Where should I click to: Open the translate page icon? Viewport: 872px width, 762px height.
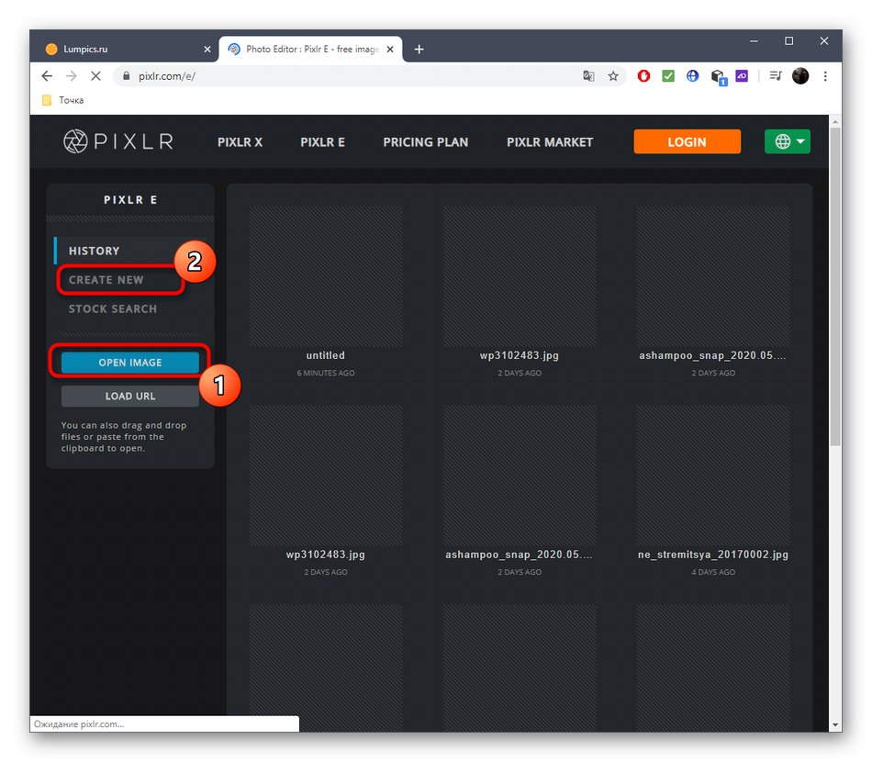coord(588,76)
